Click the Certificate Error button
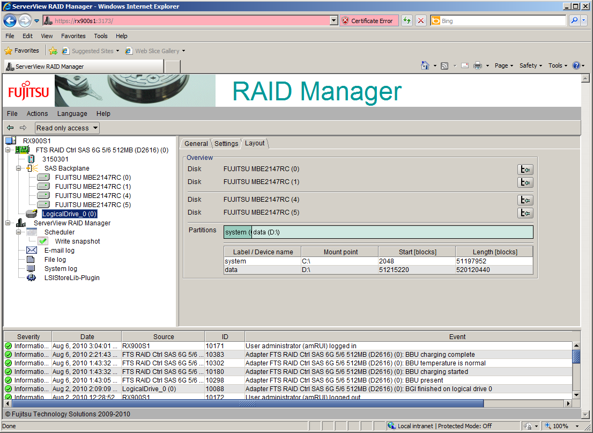593x433 pixels. 369,20
